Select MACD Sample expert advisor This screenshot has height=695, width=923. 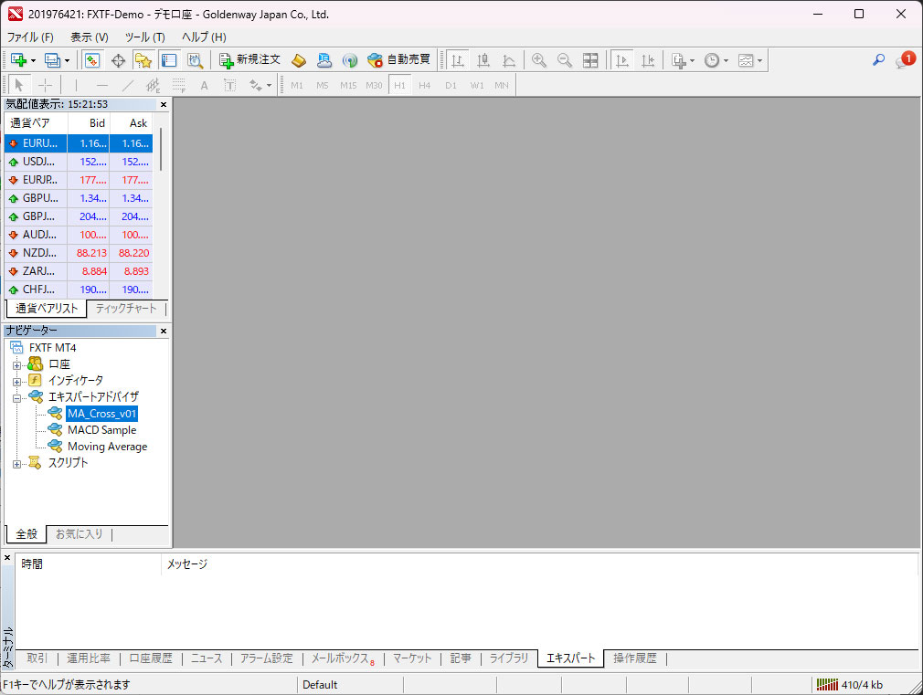coord(101,430)
